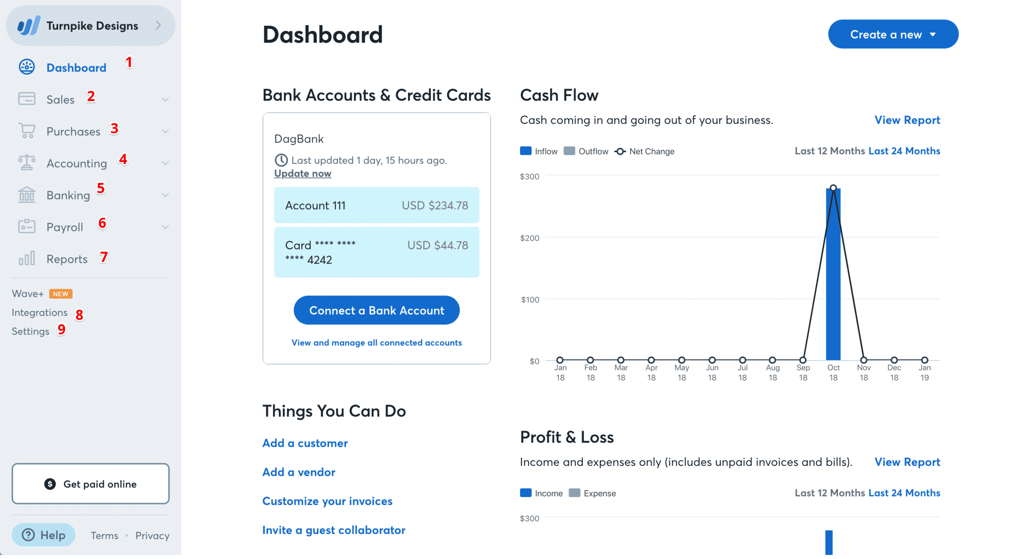Viewport: 1031px width, 559px height.
Task: Click View Report link for Cash Flow
Action: click(906, 120)
